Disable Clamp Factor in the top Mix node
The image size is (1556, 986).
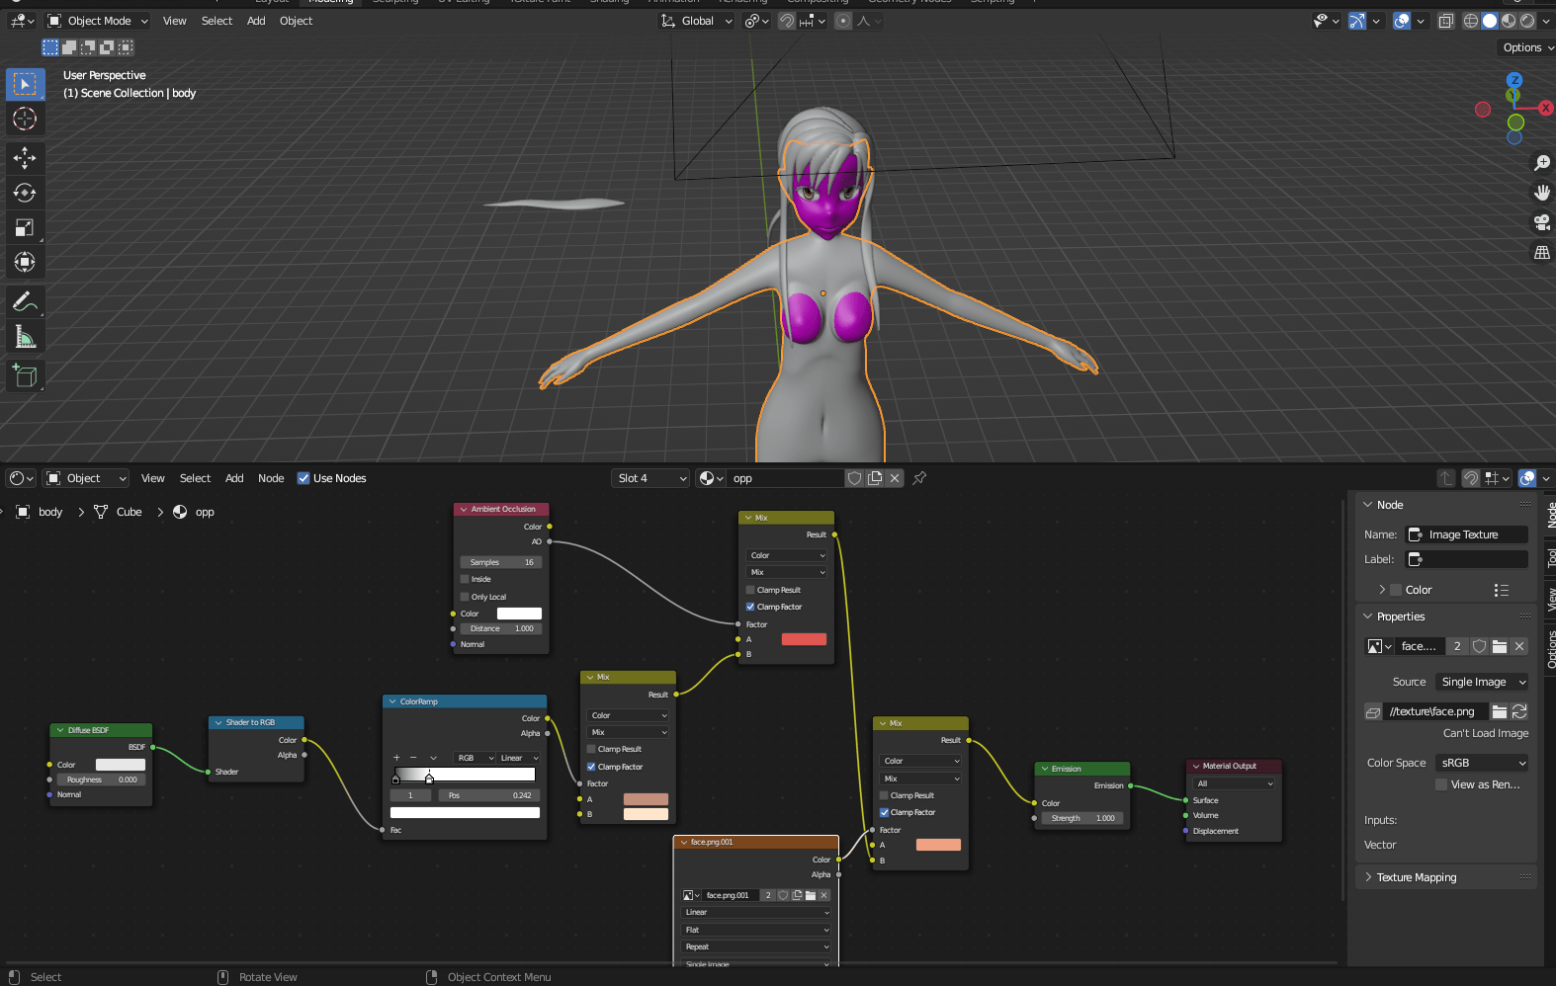pyautogui.click(x=750, y=607)
